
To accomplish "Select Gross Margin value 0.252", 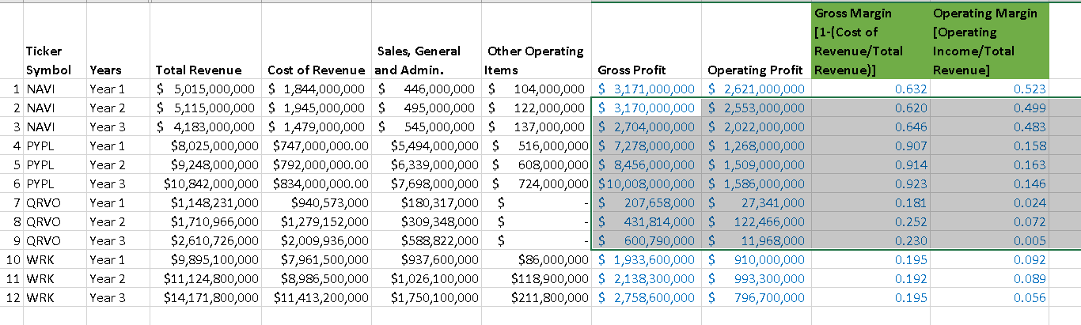I will 870,222.
